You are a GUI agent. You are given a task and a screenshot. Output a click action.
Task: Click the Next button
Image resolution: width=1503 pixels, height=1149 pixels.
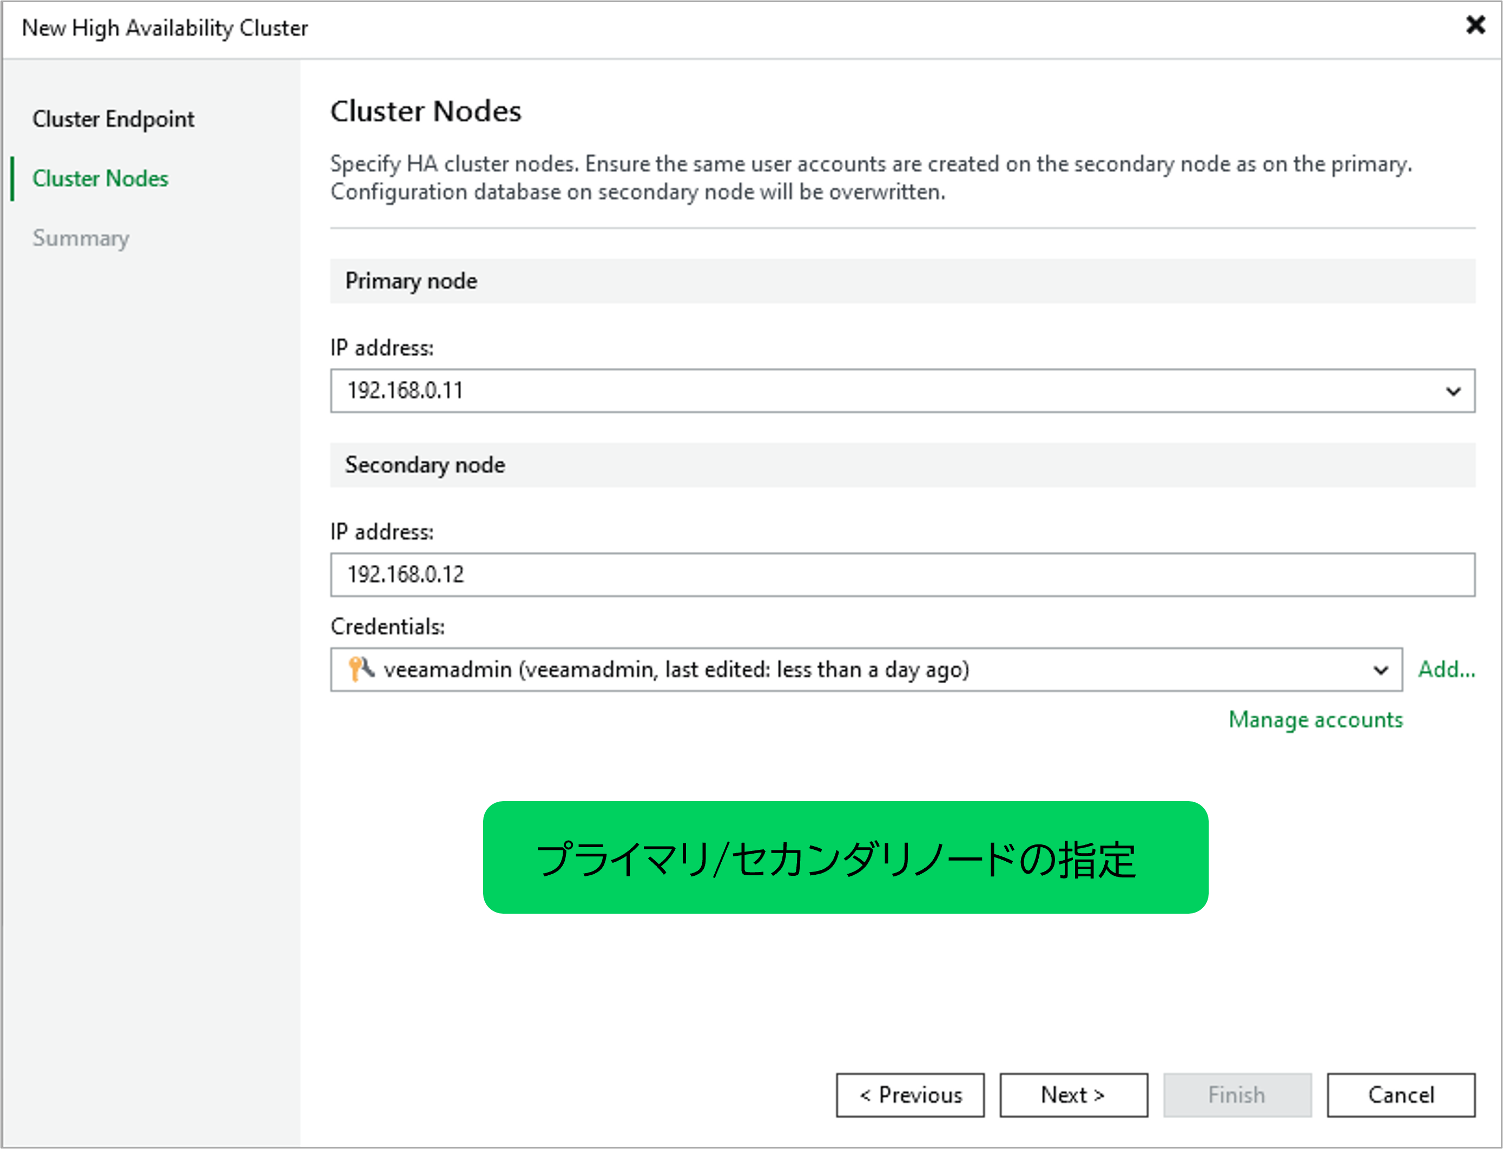click(x=1073, y=1095)
